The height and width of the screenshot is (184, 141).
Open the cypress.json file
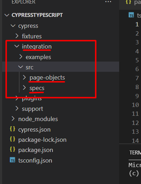35,129
